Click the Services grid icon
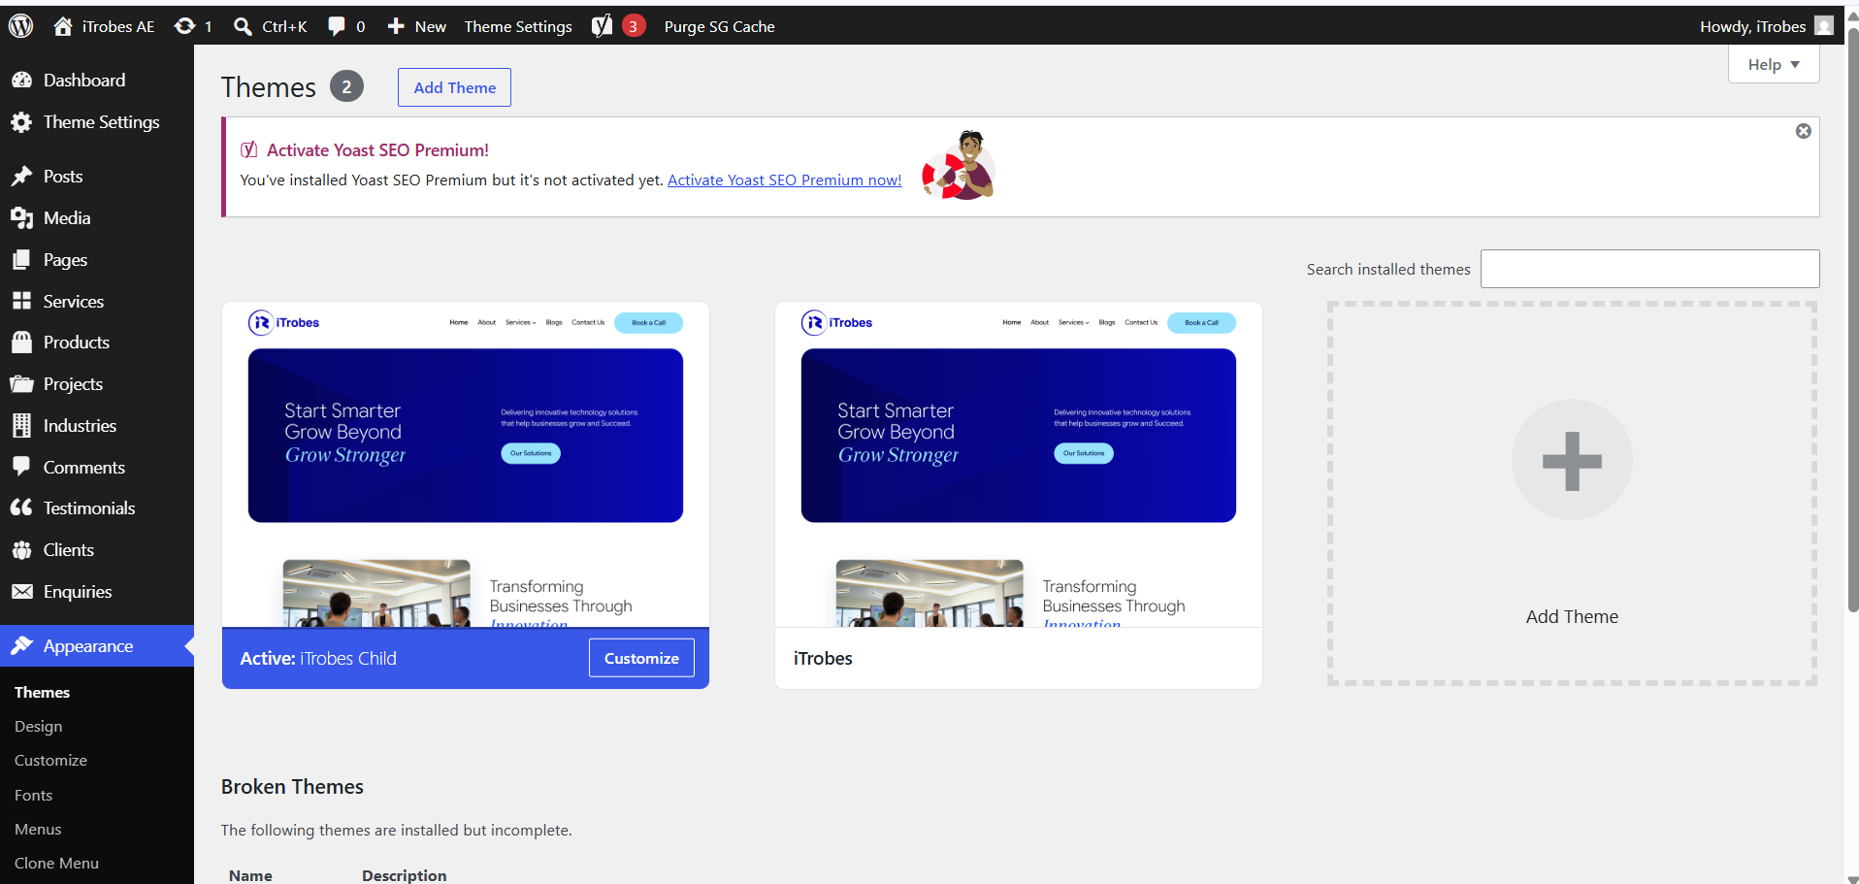This screenshot has width=1859, height=884. pos(21,302)
